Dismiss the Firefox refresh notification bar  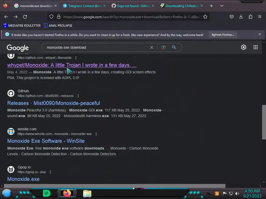(x=260, y=34)
